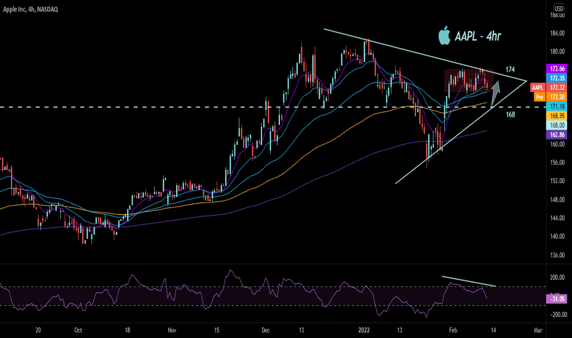572x338 pixels.
Task: Open the USD currency selector
Action: [558, 9]
